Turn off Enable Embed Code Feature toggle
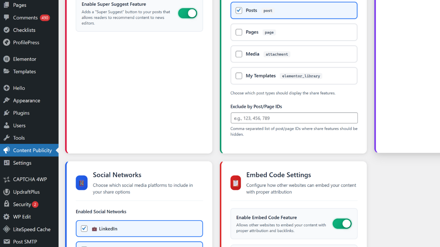440x247 pixels. [342, 224]
